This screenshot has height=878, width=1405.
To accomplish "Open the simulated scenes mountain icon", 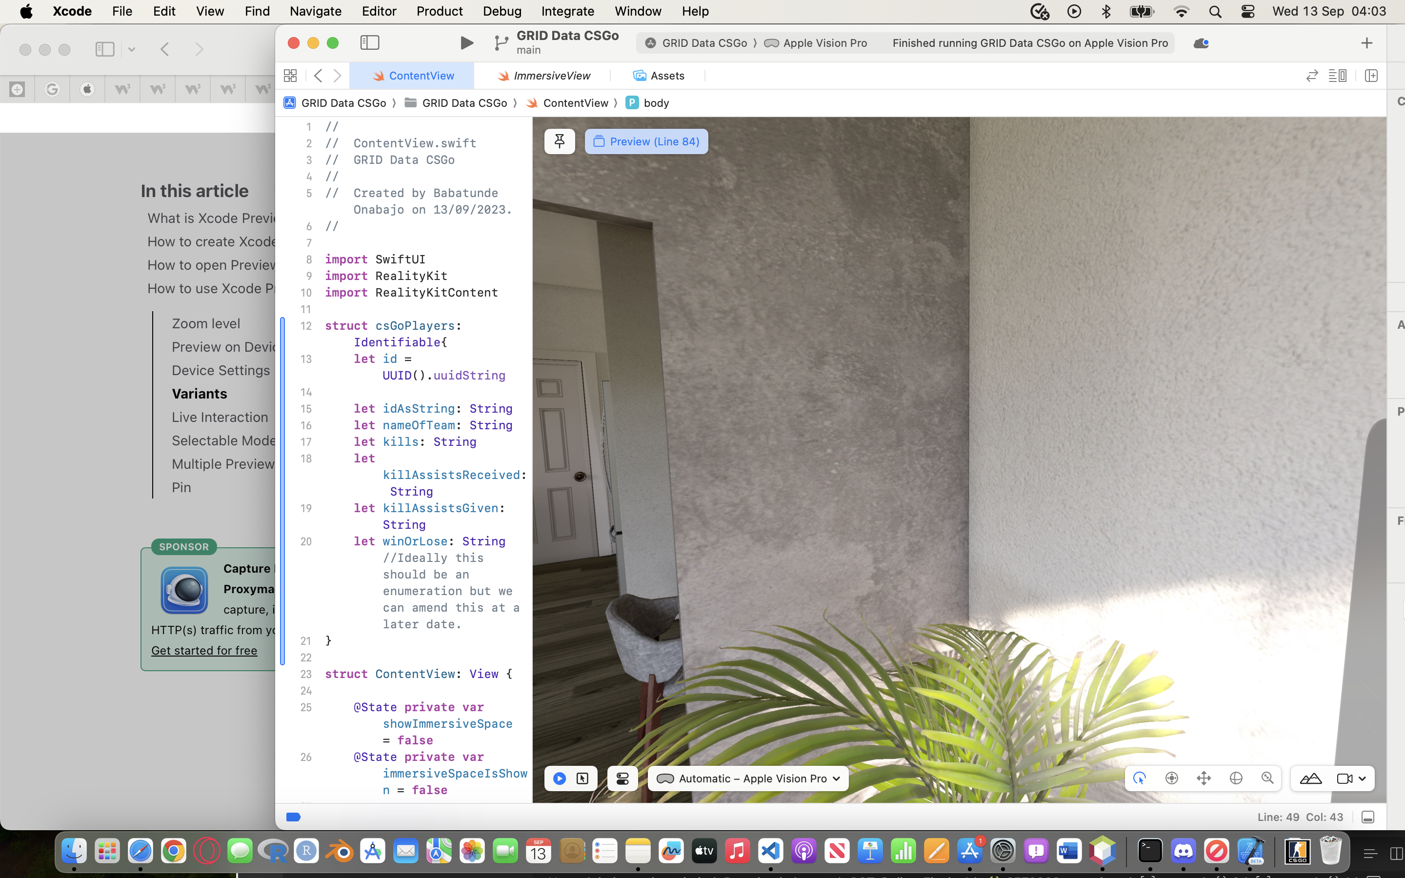I will pyautogui.click(x=1310, y=778).
